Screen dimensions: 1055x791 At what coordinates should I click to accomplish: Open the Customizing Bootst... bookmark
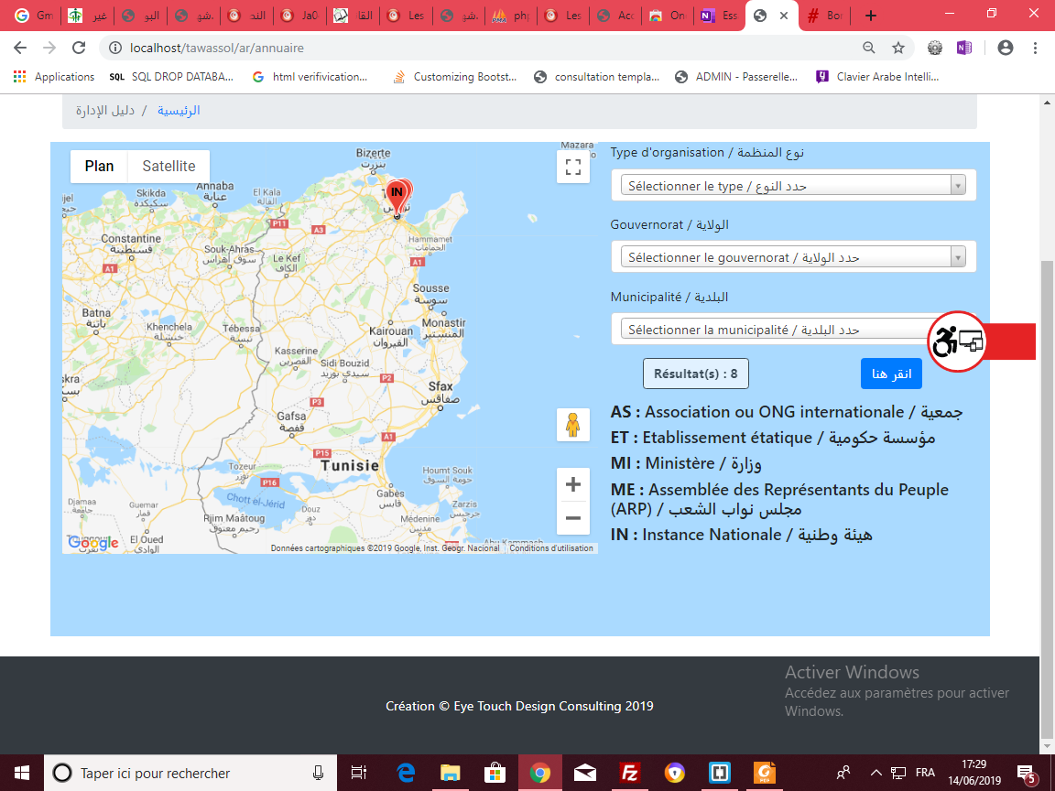coord(455,77)
